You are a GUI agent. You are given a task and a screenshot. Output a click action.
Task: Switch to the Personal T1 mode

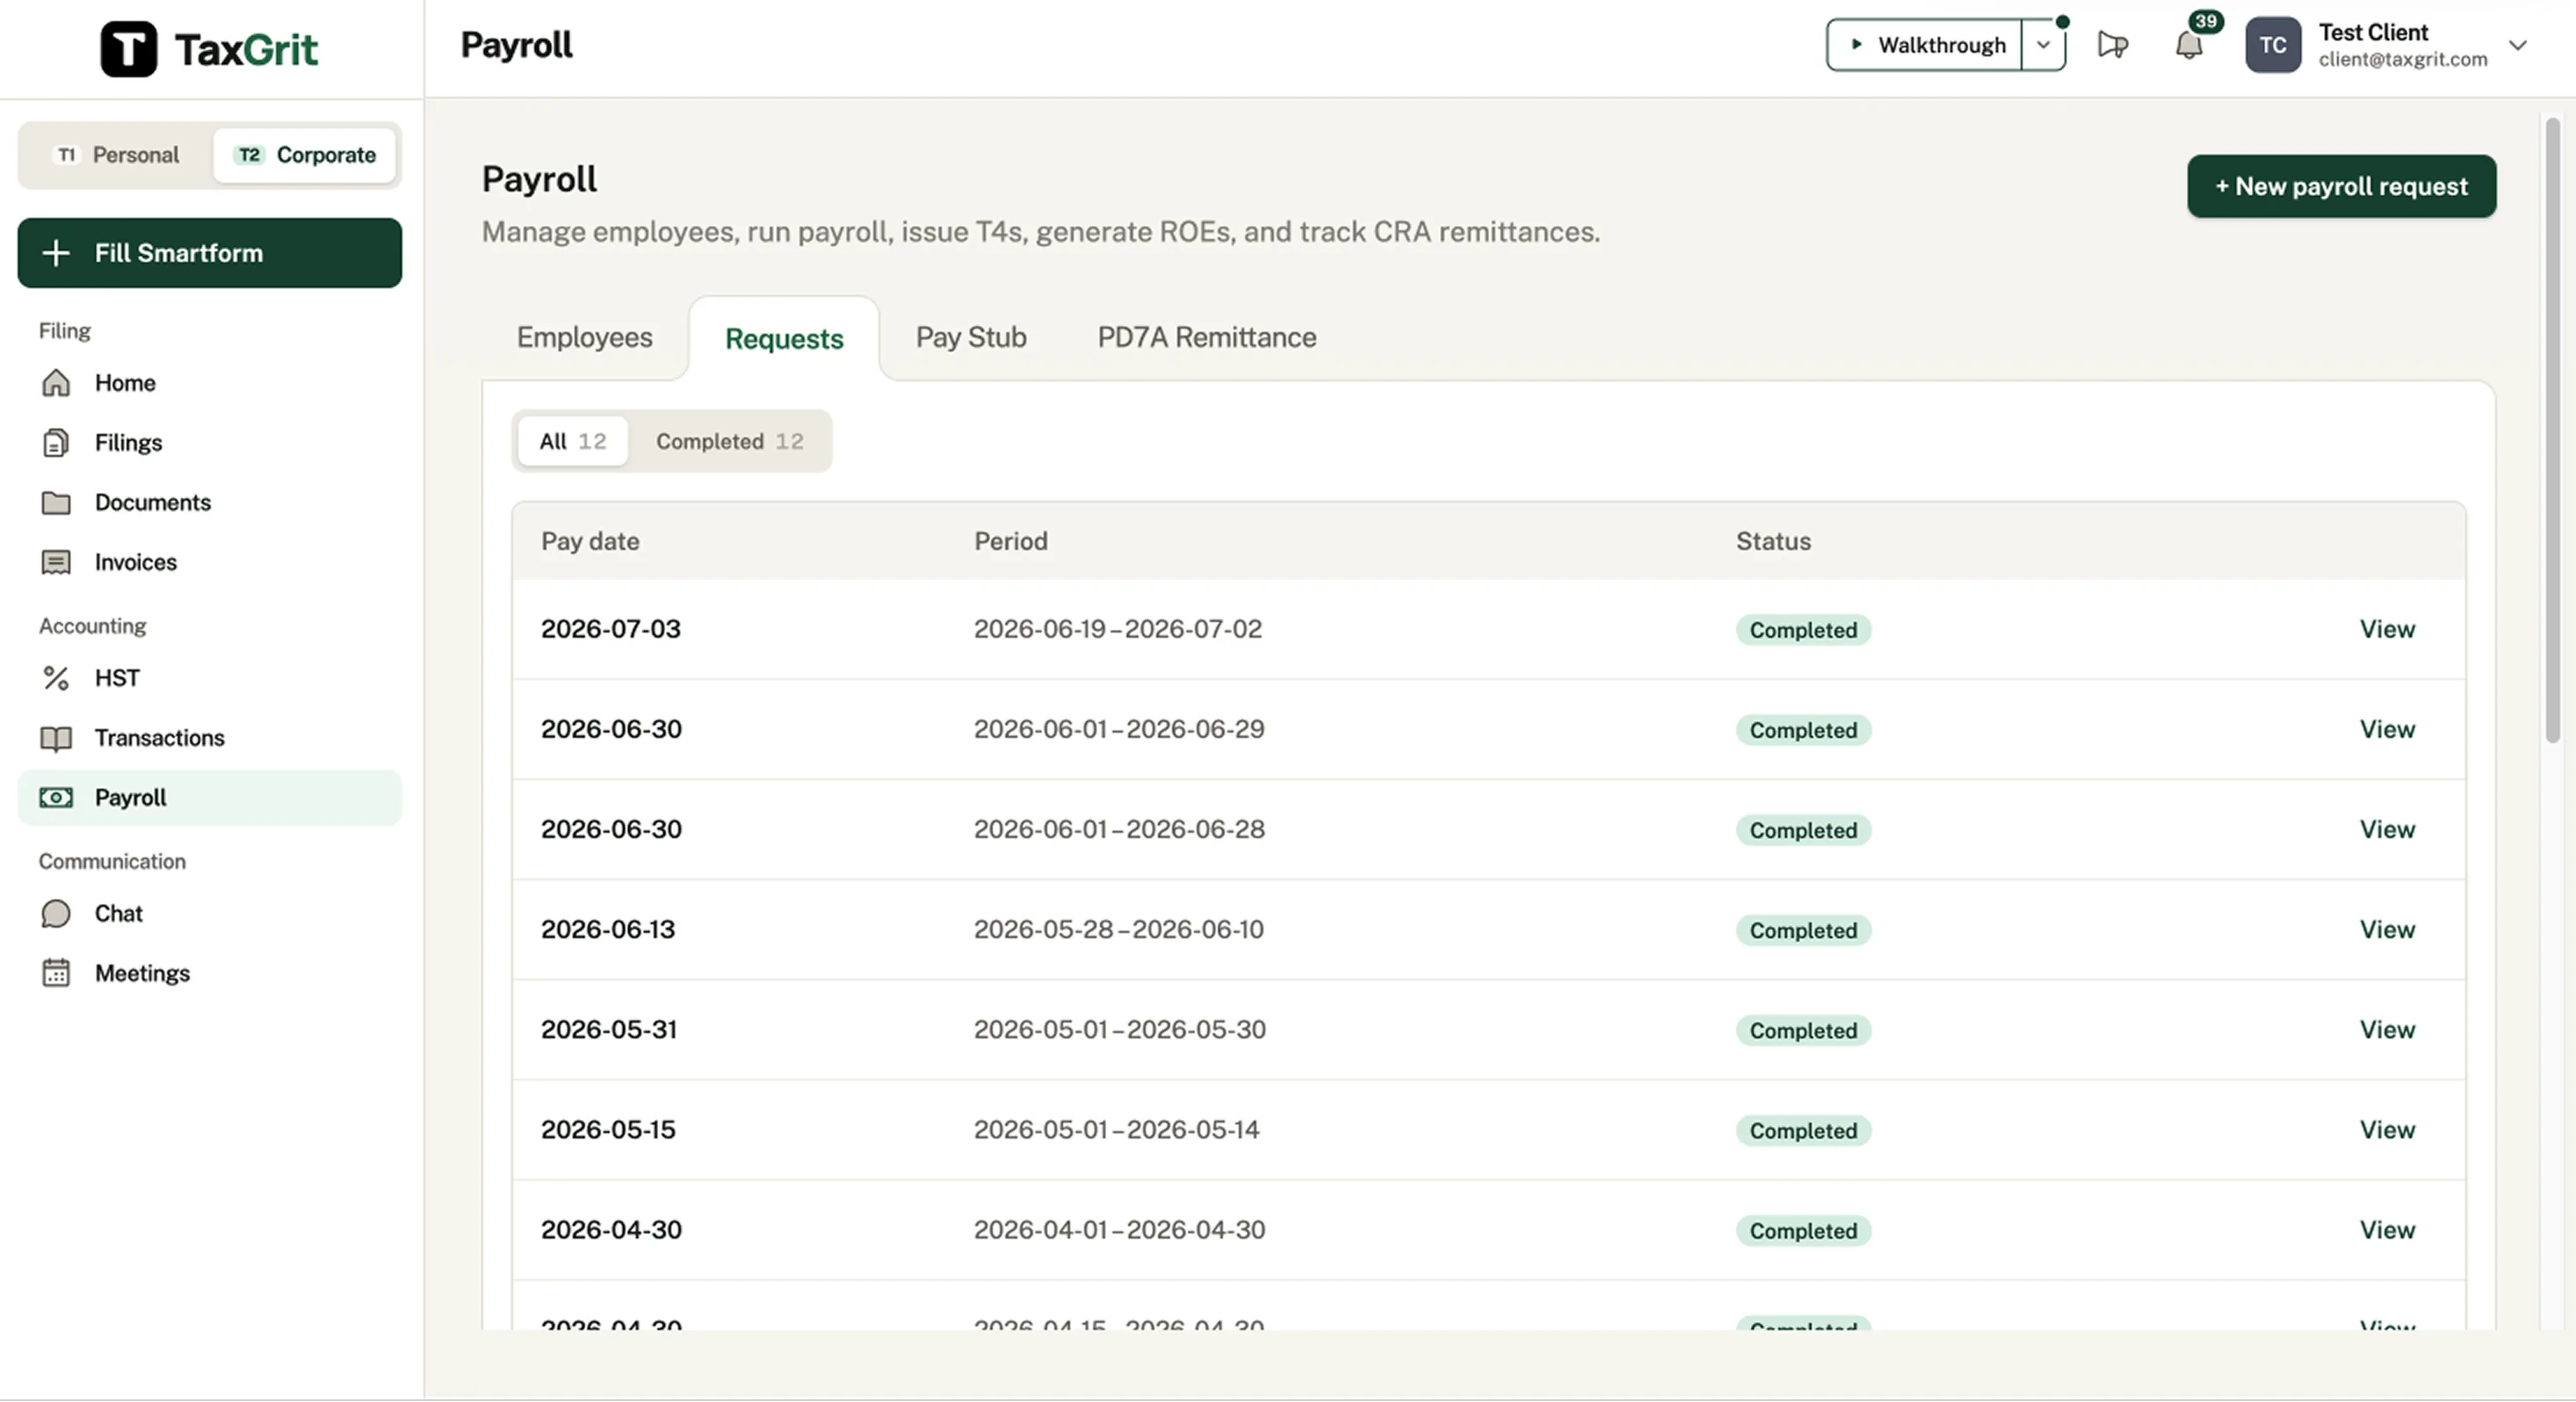117,155
